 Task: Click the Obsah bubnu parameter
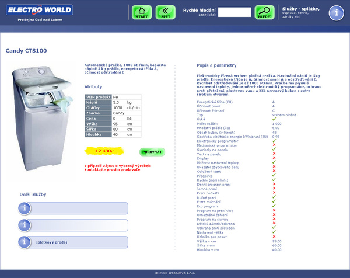[x=216, y=133]
